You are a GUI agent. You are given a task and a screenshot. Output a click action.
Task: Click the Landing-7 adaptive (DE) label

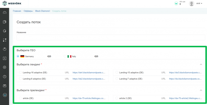click(131, 79)
